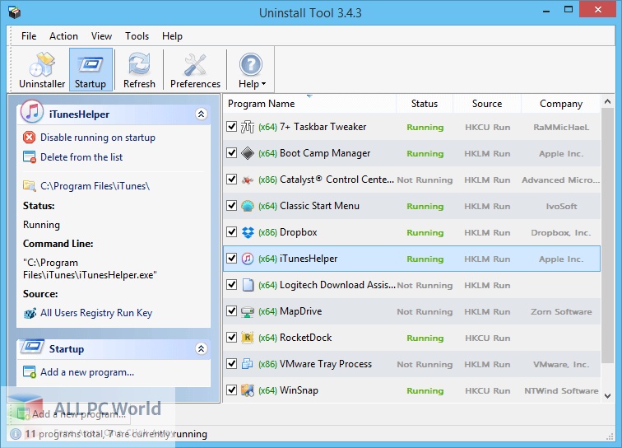622x448 pixels.
Task: Uncheck the RocketDock checkbox
Action: point(232,338)
